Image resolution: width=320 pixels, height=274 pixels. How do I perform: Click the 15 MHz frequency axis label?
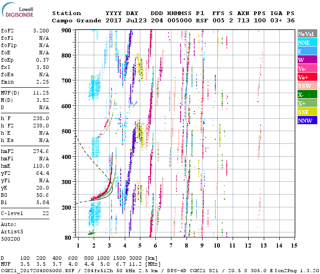point(294,246)
